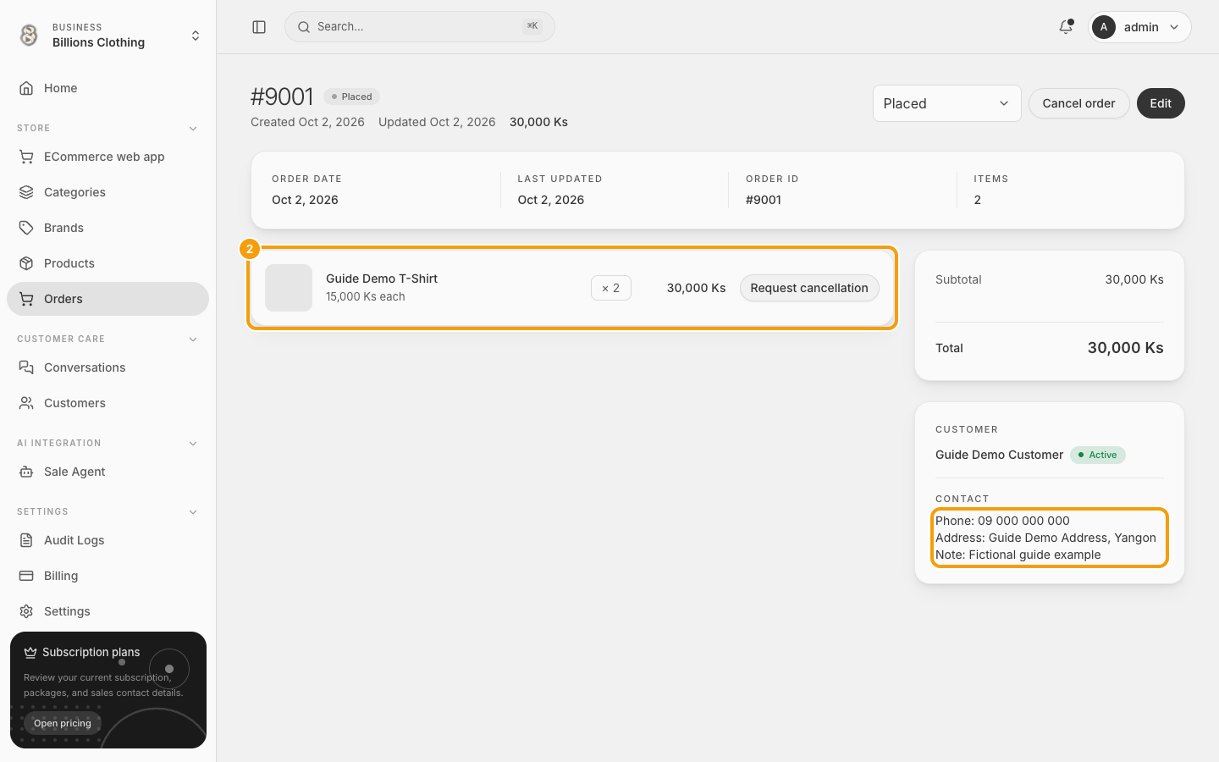Click the Guide Demo T-Shirt thumbnail
This screenshot has height=762, width=1219.
click(289, 288)
